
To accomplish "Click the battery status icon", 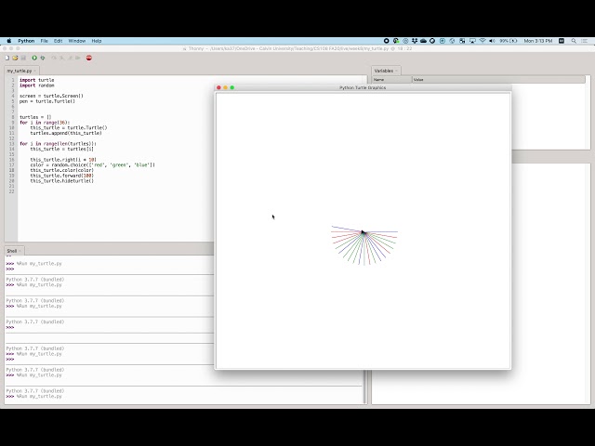I will 513,41.
